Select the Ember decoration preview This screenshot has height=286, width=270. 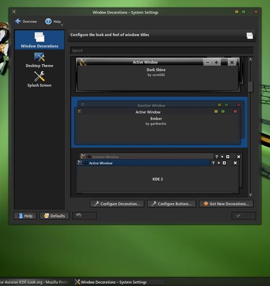[x=159, y=122]
